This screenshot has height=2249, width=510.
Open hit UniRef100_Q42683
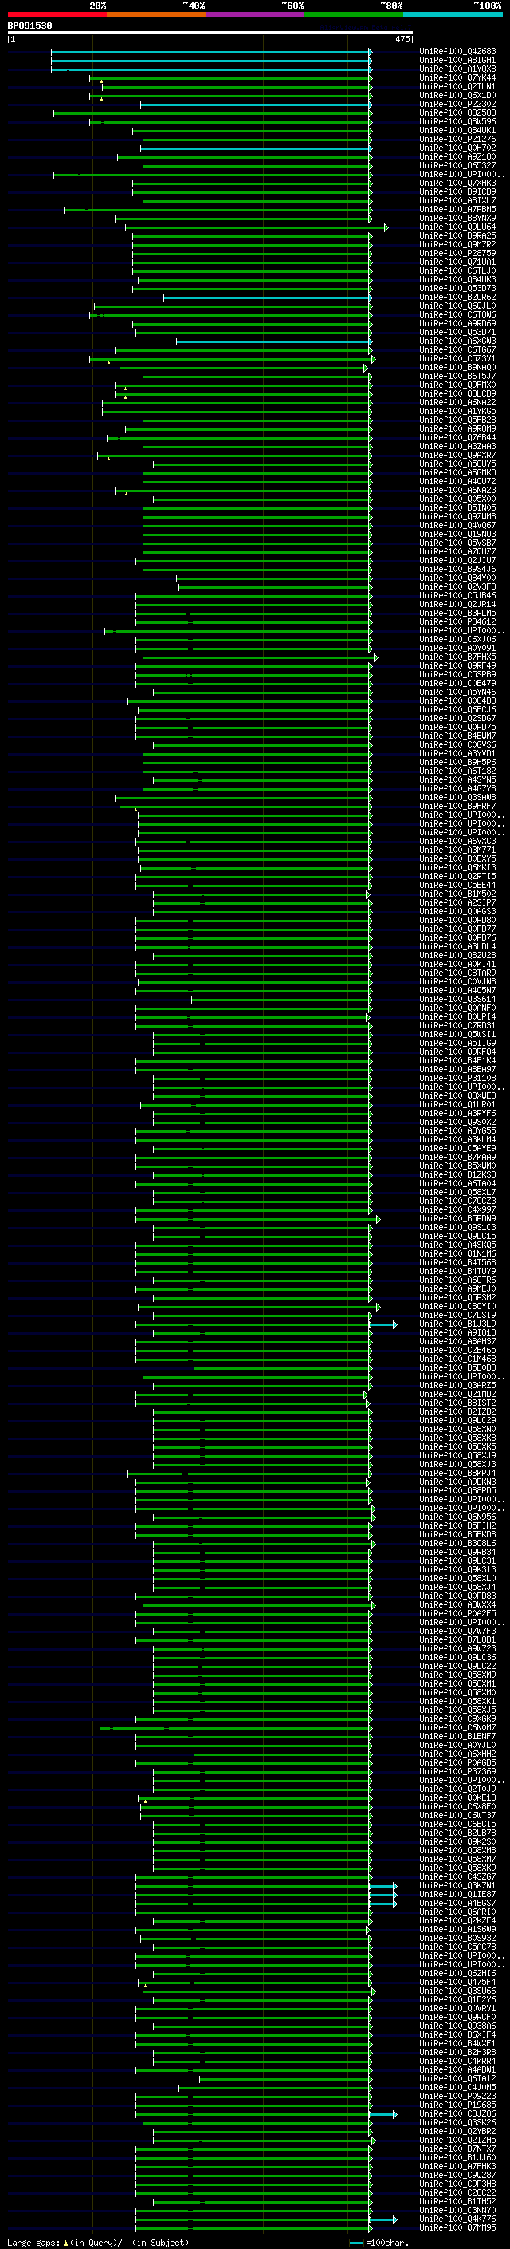[x=457, y=52]
